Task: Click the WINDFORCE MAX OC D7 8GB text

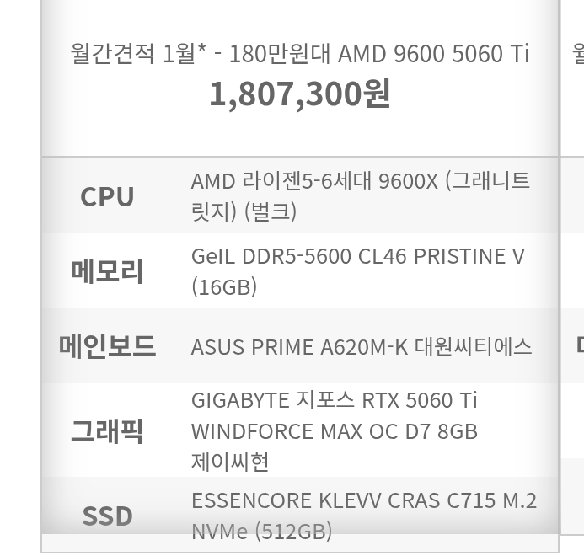Action: click(x=334, y=431)
